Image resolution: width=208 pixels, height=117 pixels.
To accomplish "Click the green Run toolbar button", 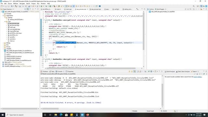I will point(50,6).
